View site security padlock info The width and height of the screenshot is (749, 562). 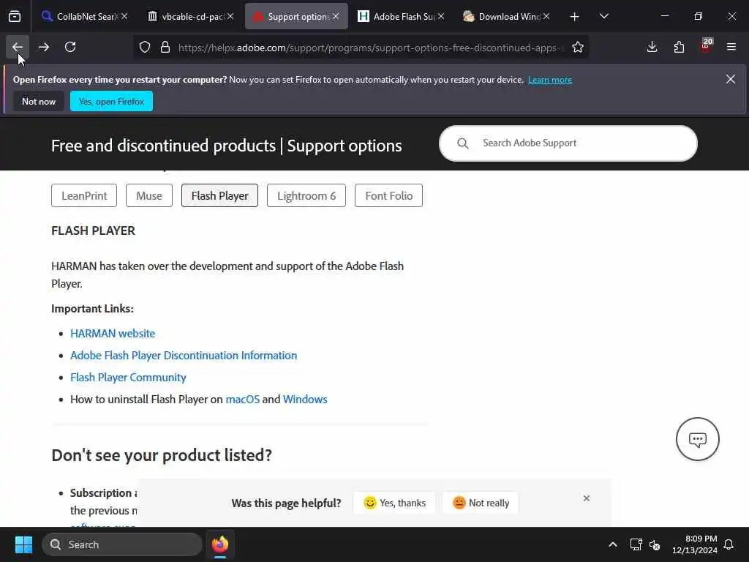pyautogui.click(x=165, y=48)
